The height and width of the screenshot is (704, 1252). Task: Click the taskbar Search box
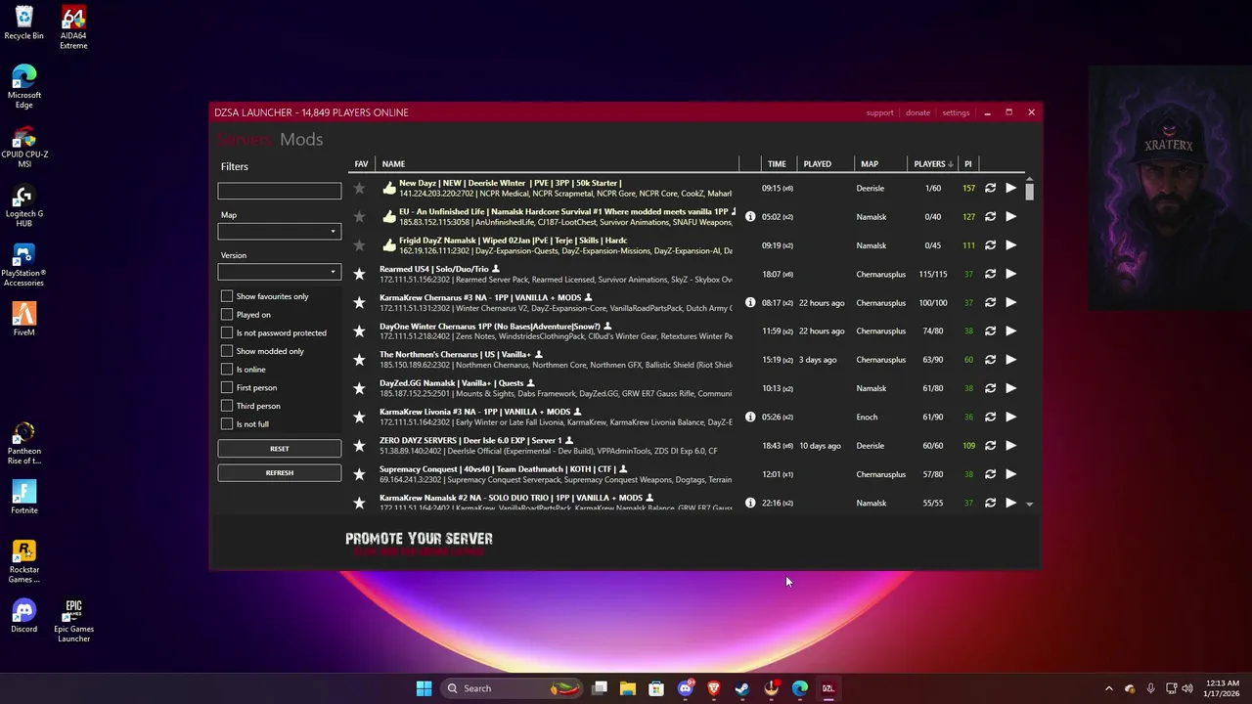pos(513,688)
